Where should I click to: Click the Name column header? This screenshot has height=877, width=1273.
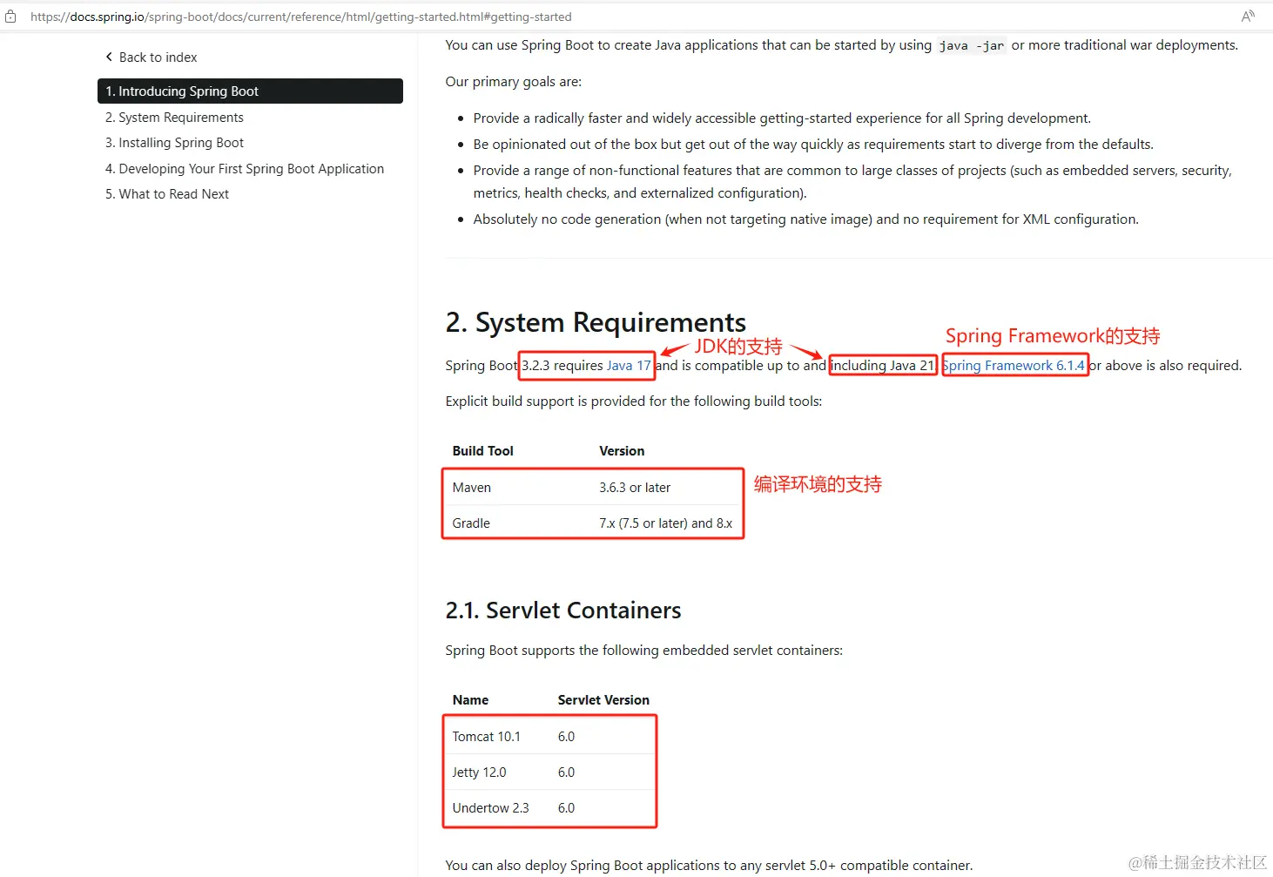pos(470,700)
